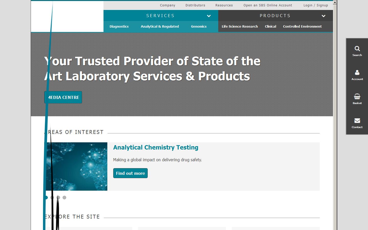Open the Analytical Chemistry Testing heading link
Screen dimensions: 368x230
coord(156,147)
